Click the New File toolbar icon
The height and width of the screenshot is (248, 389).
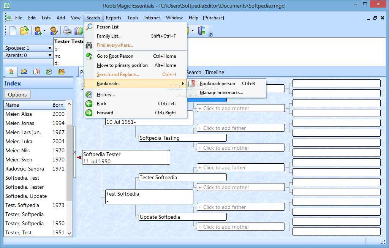pyautogui.click(x=13, y=31)
